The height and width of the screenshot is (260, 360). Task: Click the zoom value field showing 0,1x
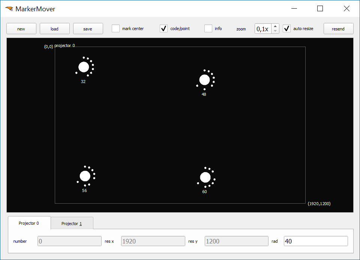click(263, 29)
